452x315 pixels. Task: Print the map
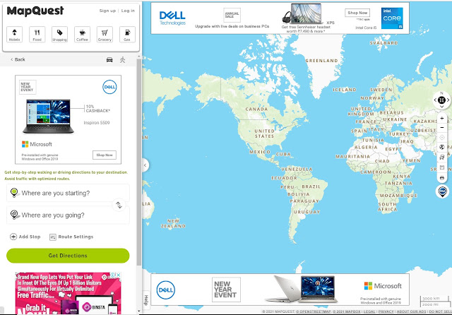coord(442,177)
